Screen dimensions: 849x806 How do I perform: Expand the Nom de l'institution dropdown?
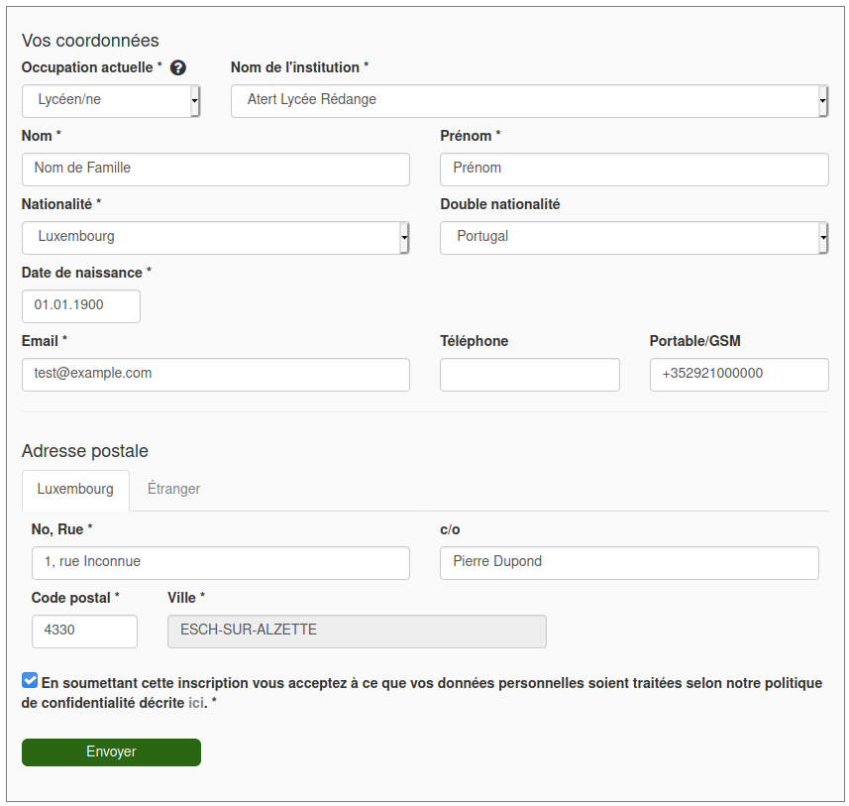(530, 101)
